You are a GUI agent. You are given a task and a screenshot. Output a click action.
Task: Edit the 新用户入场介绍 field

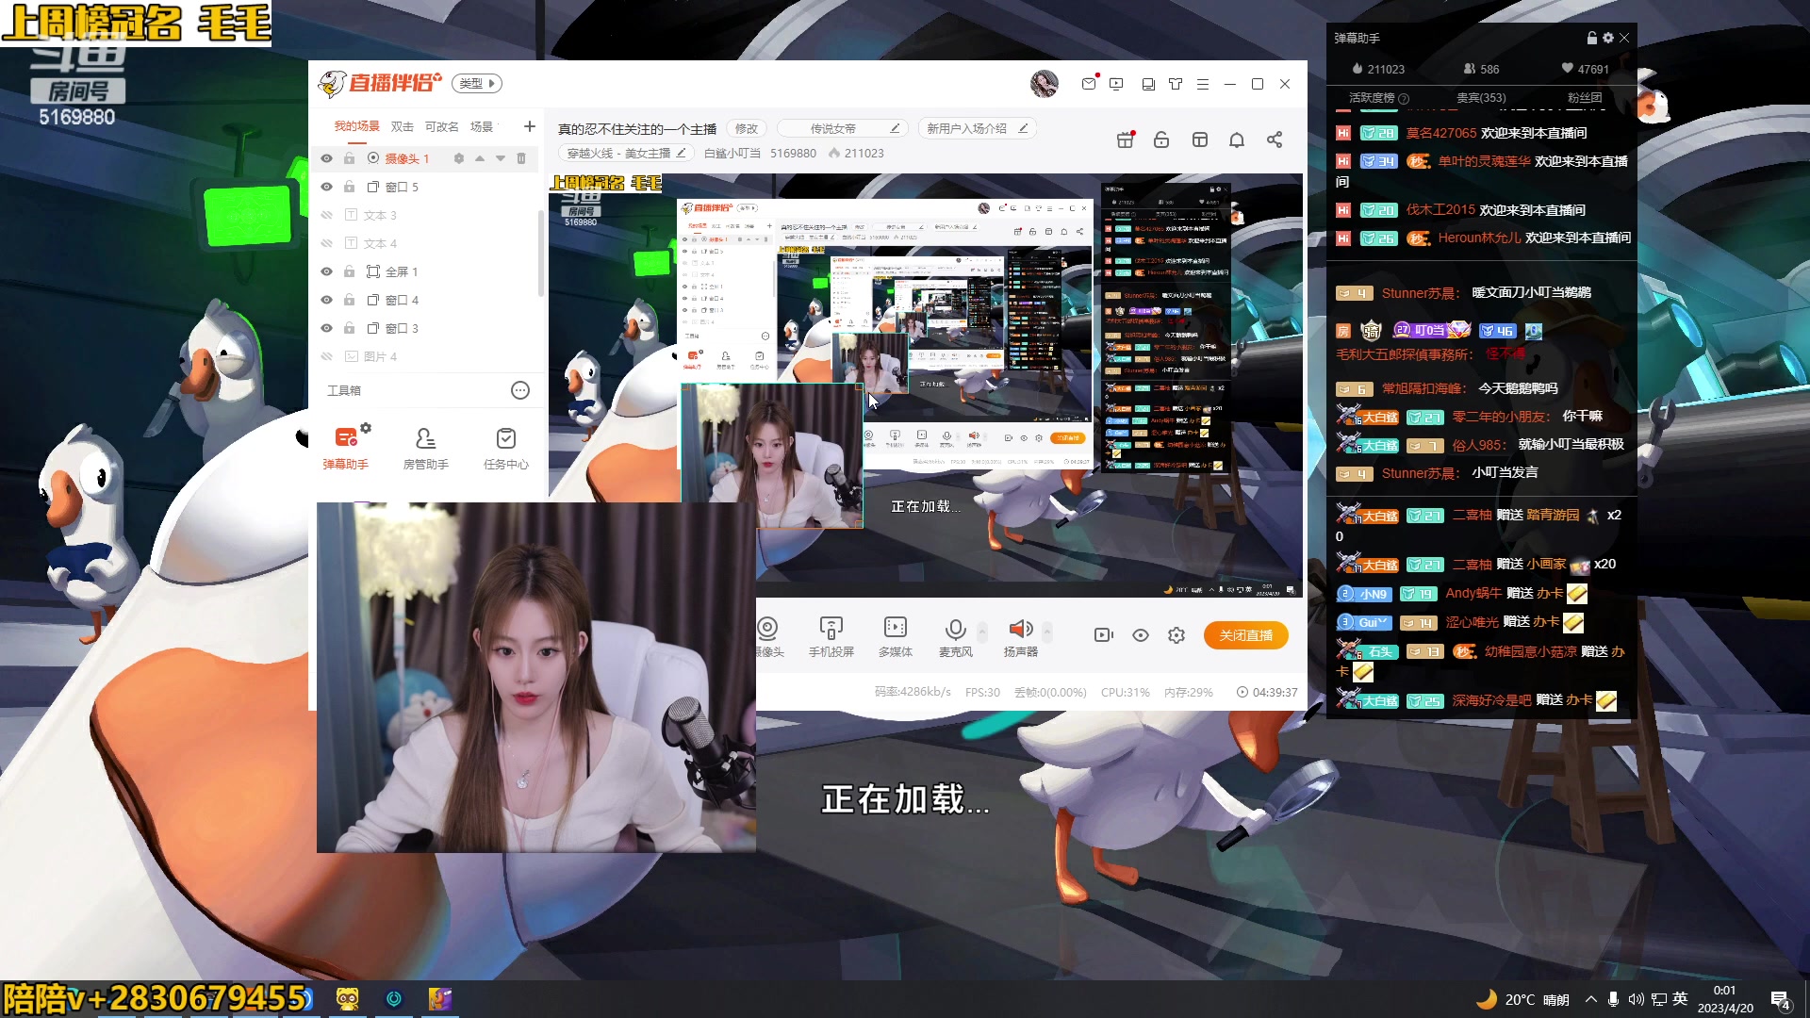[978, 128]
